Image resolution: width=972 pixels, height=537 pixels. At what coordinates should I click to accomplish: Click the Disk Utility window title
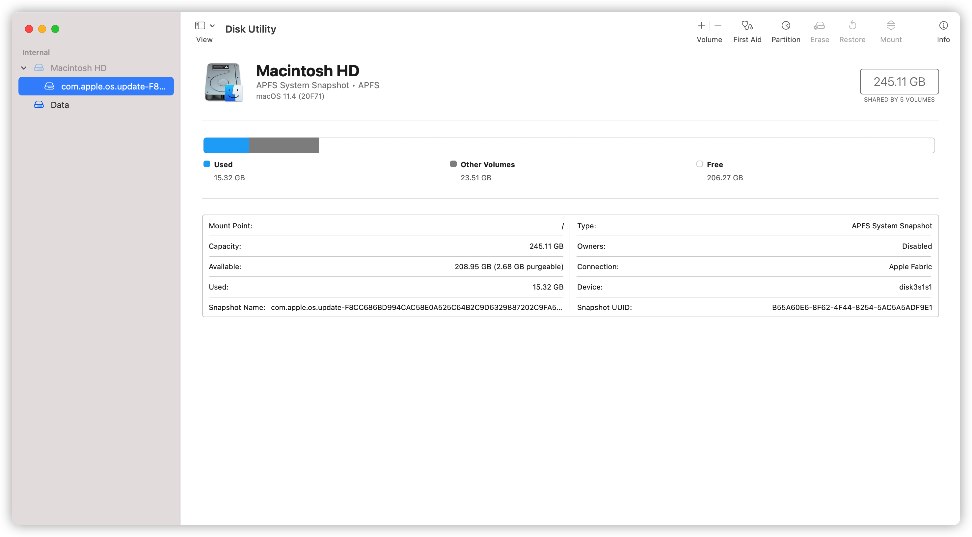click(251, 29)
